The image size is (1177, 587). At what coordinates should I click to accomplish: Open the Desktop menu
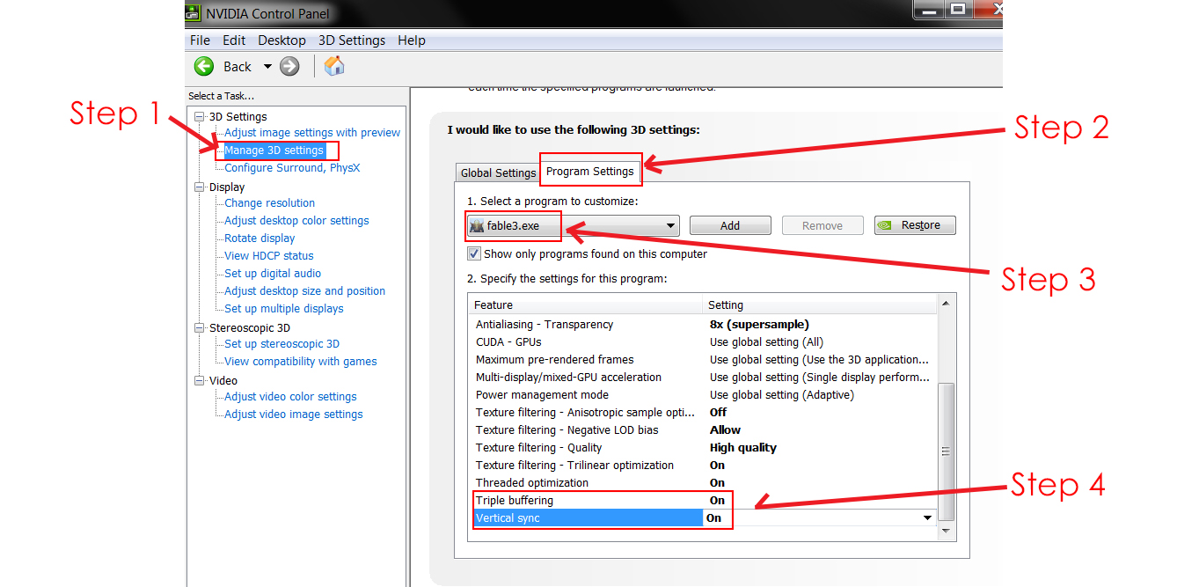click(281, 40)
